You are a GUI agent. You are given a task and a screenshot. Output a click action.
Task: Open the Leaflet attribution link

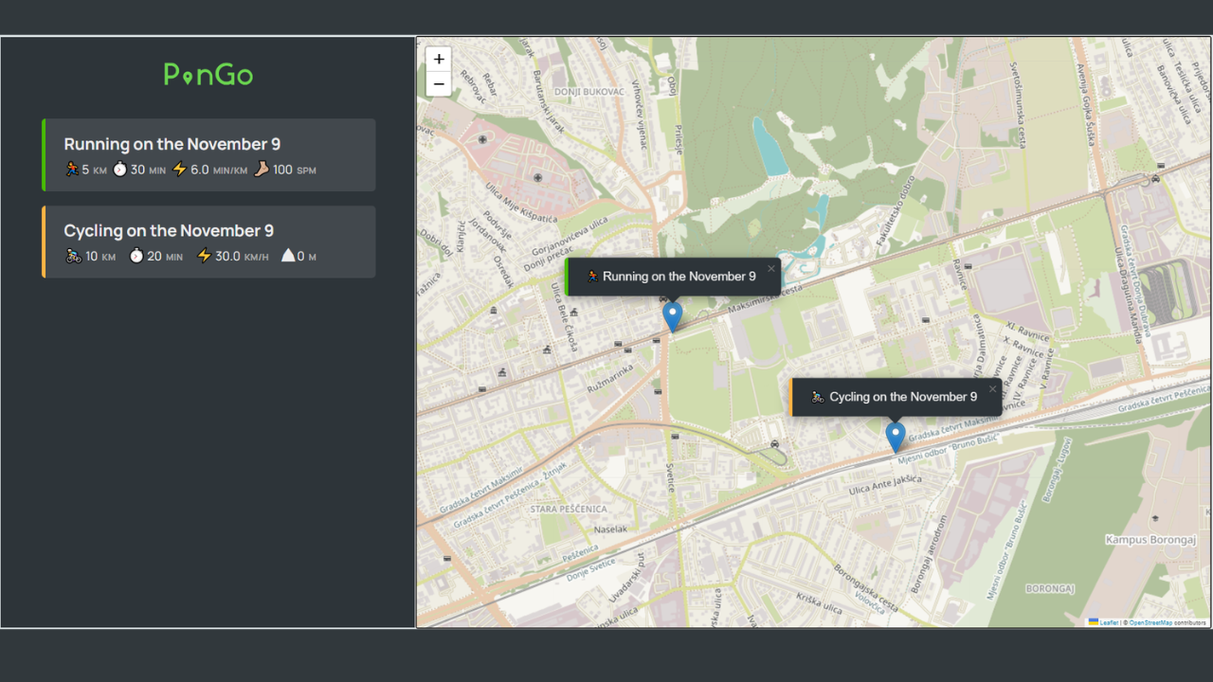click(x=1104, y=622)
